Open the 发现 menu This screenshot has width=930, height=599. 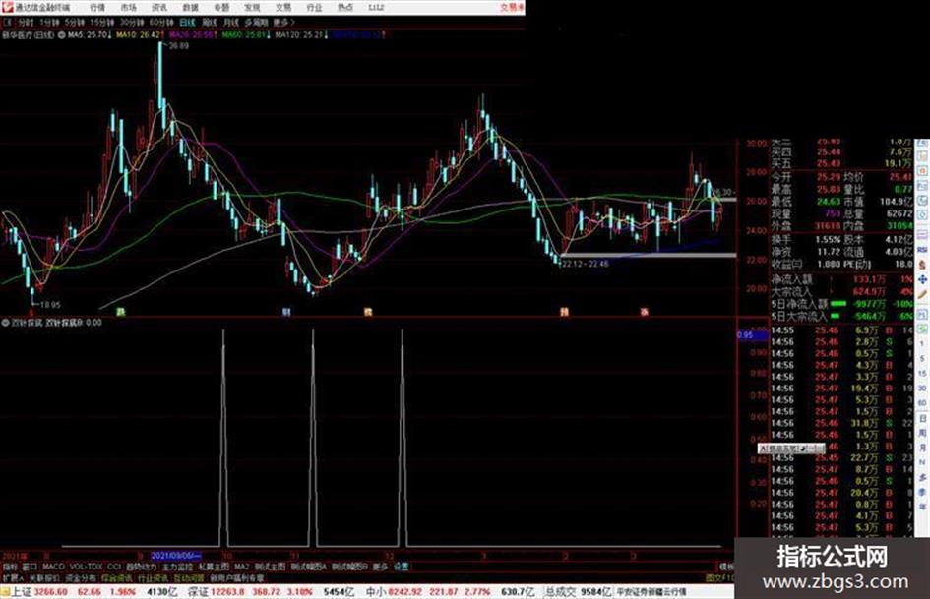252,7
